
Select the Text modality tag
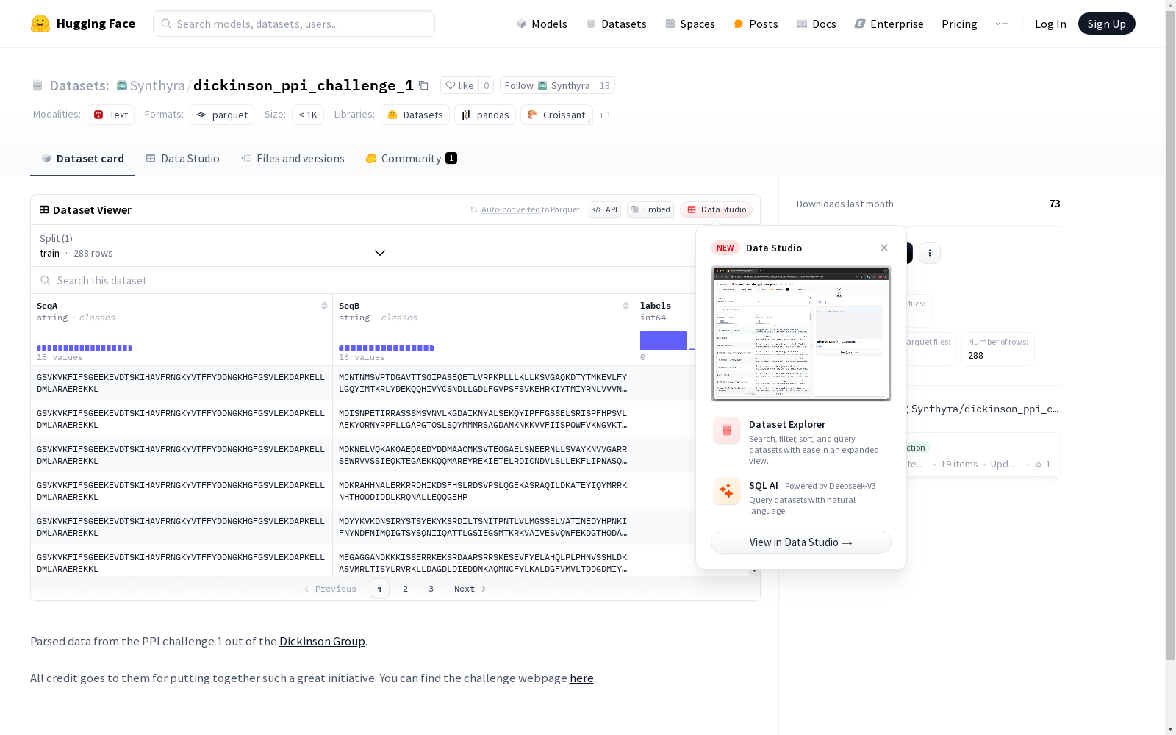point(111,115)
